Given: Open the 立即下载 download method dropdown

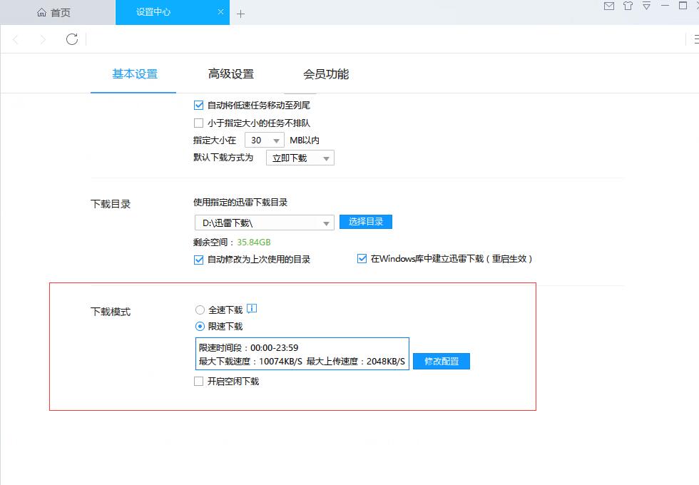Looking at the screenshot, I should [300, 158].
